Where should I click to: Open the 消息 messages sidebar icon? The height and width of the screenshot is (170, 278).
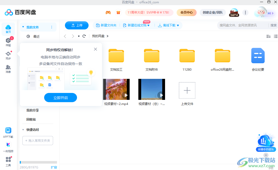click(x=8, y=69)
